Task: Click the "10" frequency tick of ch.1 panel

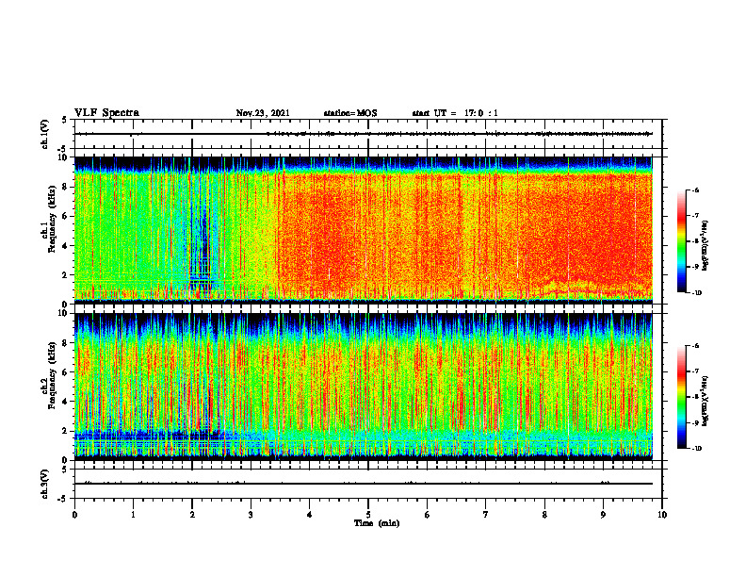Action: pos(63,157)
